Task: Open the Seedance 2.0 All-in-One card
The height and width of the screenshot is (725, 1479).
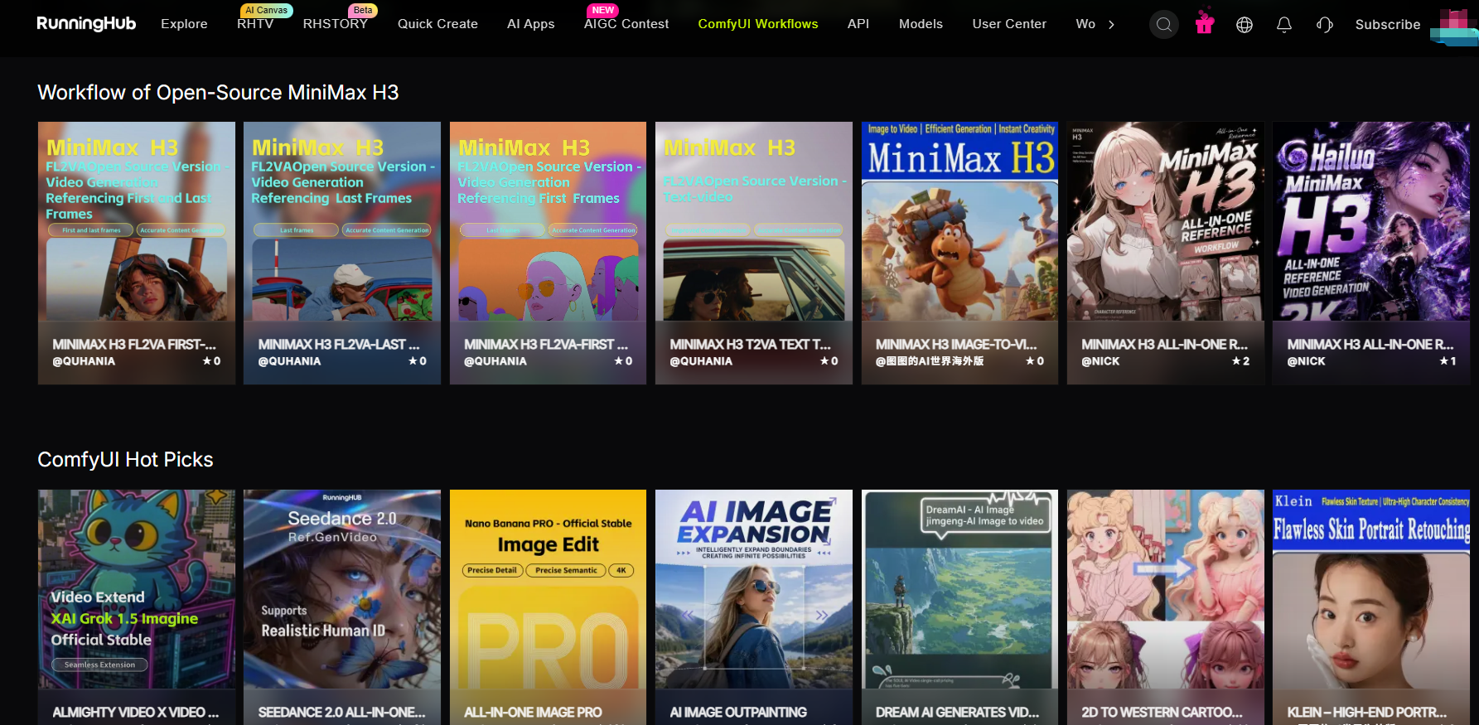Action: 342,607
